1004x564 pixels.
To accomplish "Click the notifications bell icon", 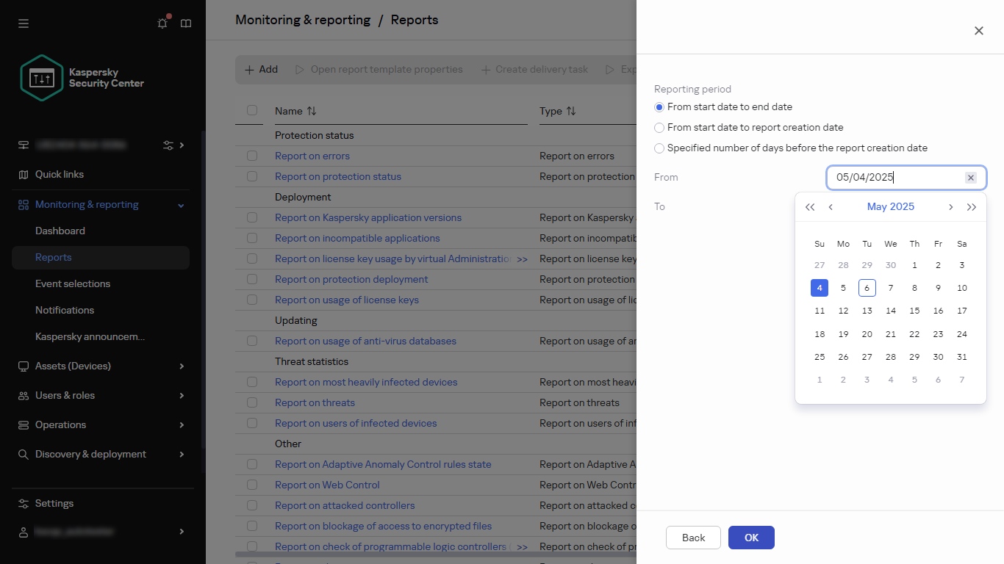I will (x=162, y=23).
